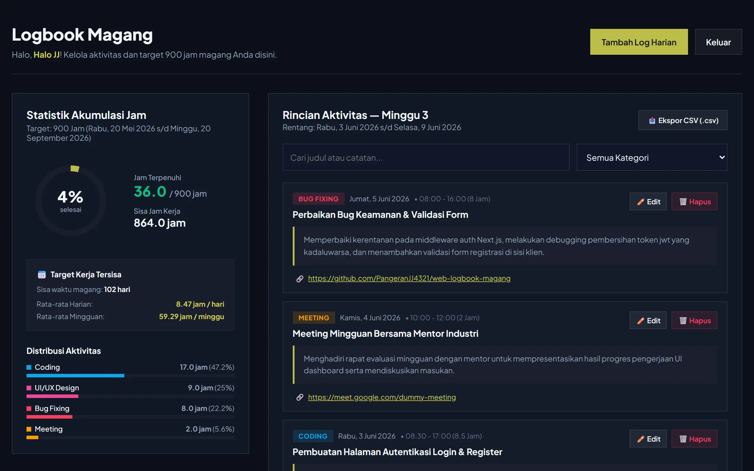Click the pencil icon on the Coding entry

point(641,439)
